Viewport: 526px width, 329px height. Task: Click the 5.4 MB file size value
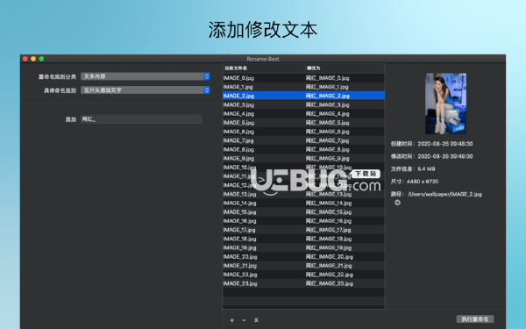click(x=426, y=168)
